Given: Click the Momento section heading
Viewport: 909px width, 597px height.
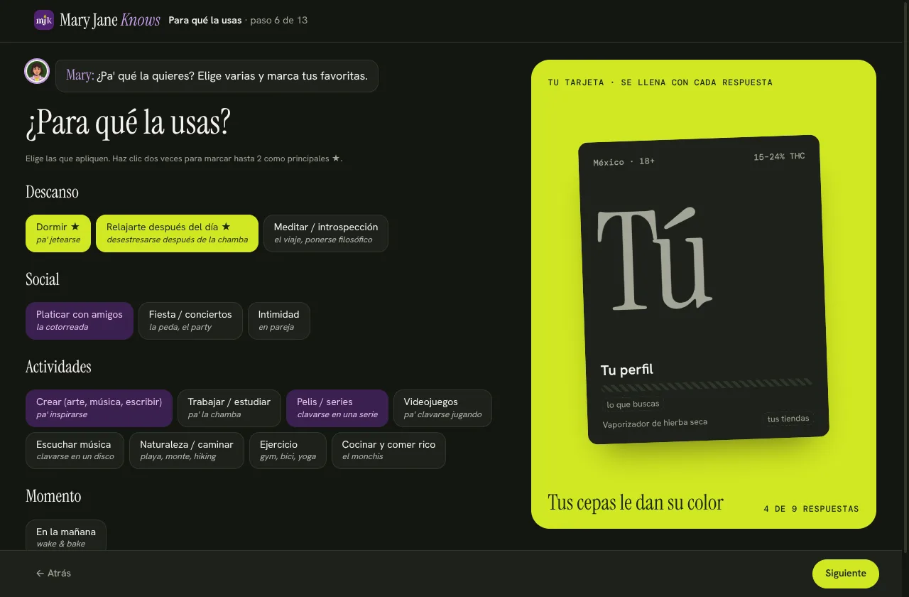Looking at the screenshot, I should [53, 496].
